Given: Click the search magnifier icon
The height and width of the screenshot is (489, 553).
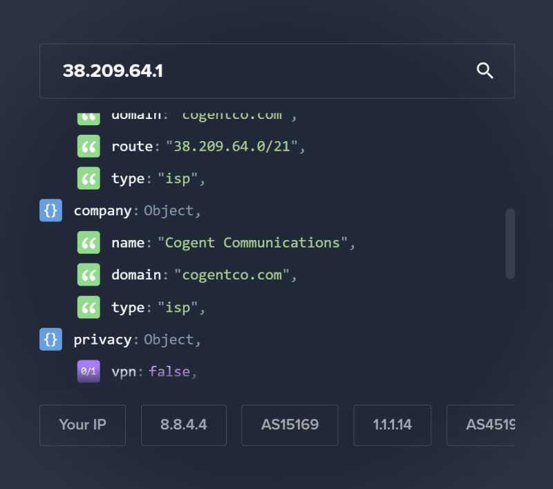Looking at the screenshot, I should coord(485,71).
